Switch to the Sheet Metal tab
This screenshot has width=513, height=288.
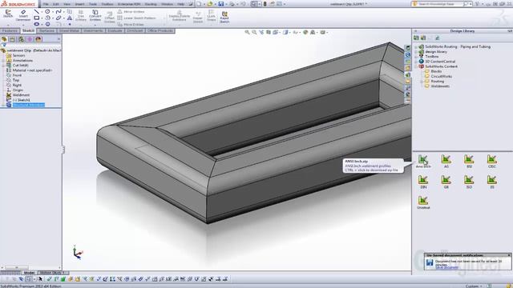click(x=69, y=30)
